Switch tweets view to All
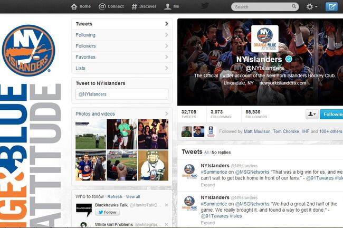This screenshot has width=343, height=228. click(x=206, y=153)
